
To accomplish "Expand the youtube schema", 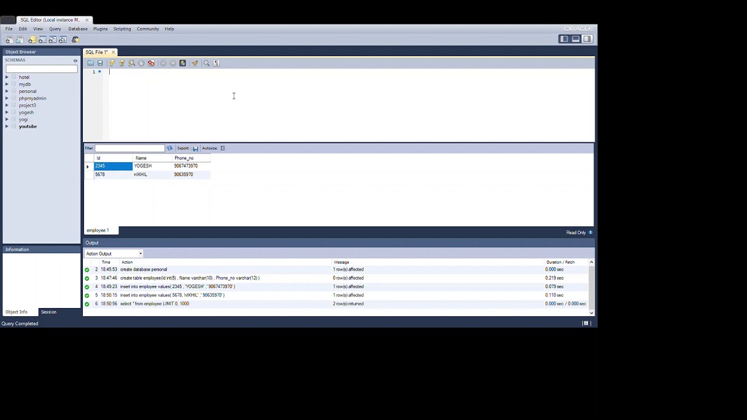I will 7,126.
